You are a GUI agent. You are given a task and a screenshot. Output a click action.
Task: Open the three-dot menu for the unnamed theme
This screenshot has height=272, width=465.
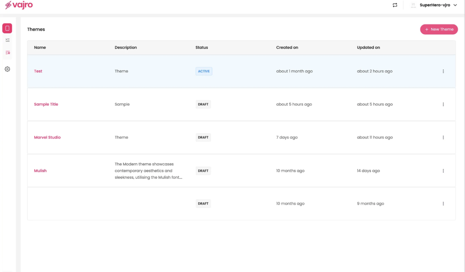443,204
